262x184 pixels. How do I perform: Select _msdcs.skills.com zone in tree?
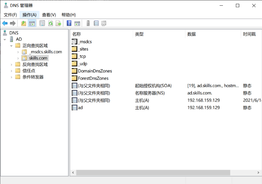coord(45,52)
